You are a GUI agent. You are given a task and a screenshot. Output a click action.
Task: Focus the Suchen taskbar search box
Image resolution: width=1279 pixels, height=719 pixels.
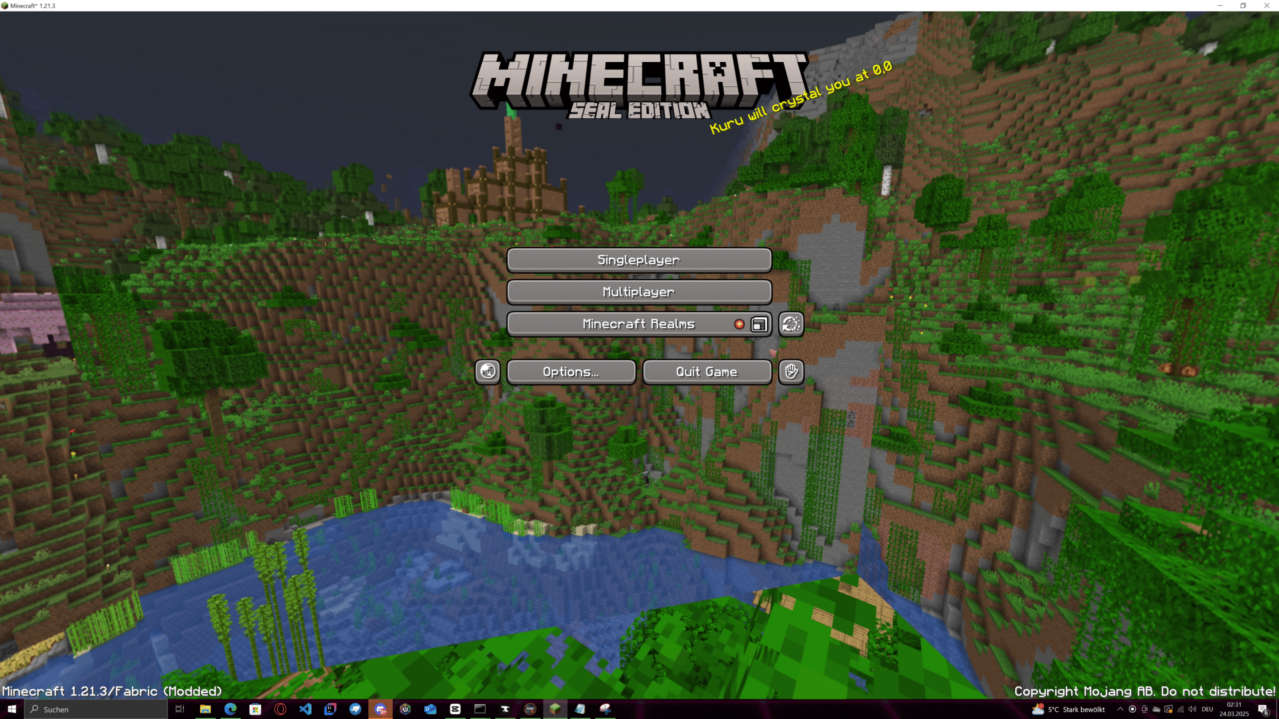click(96, 709)
